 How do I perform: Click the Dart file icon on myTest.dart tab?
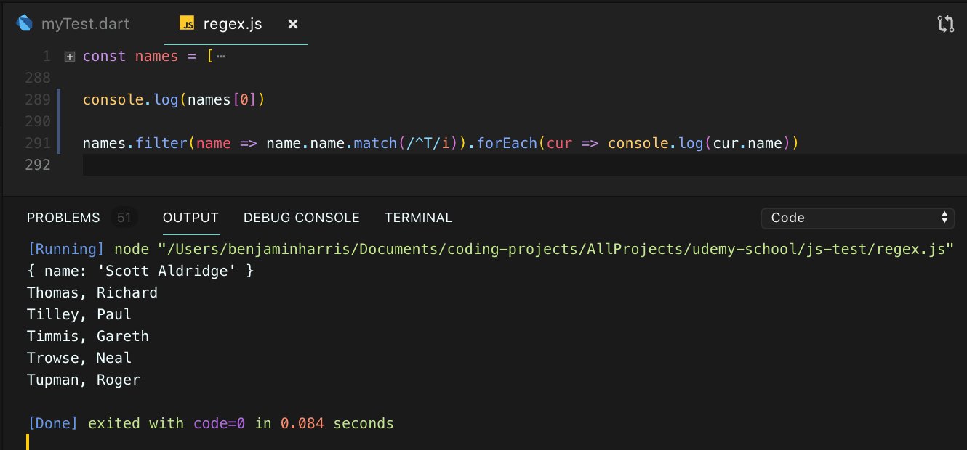coord(25,24)
